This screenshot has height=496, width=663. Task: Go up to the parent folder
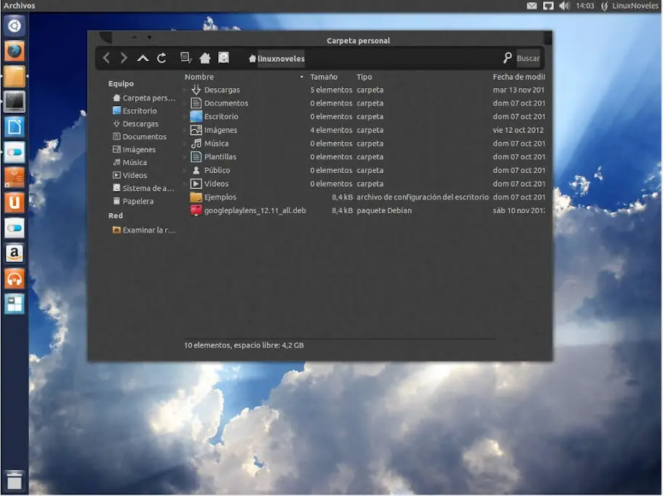(x=143, y=58)
